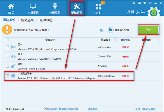Click version label 6.3.33.118
The height and width of the screenshot is (112, 164).
[x=15, y=109]
